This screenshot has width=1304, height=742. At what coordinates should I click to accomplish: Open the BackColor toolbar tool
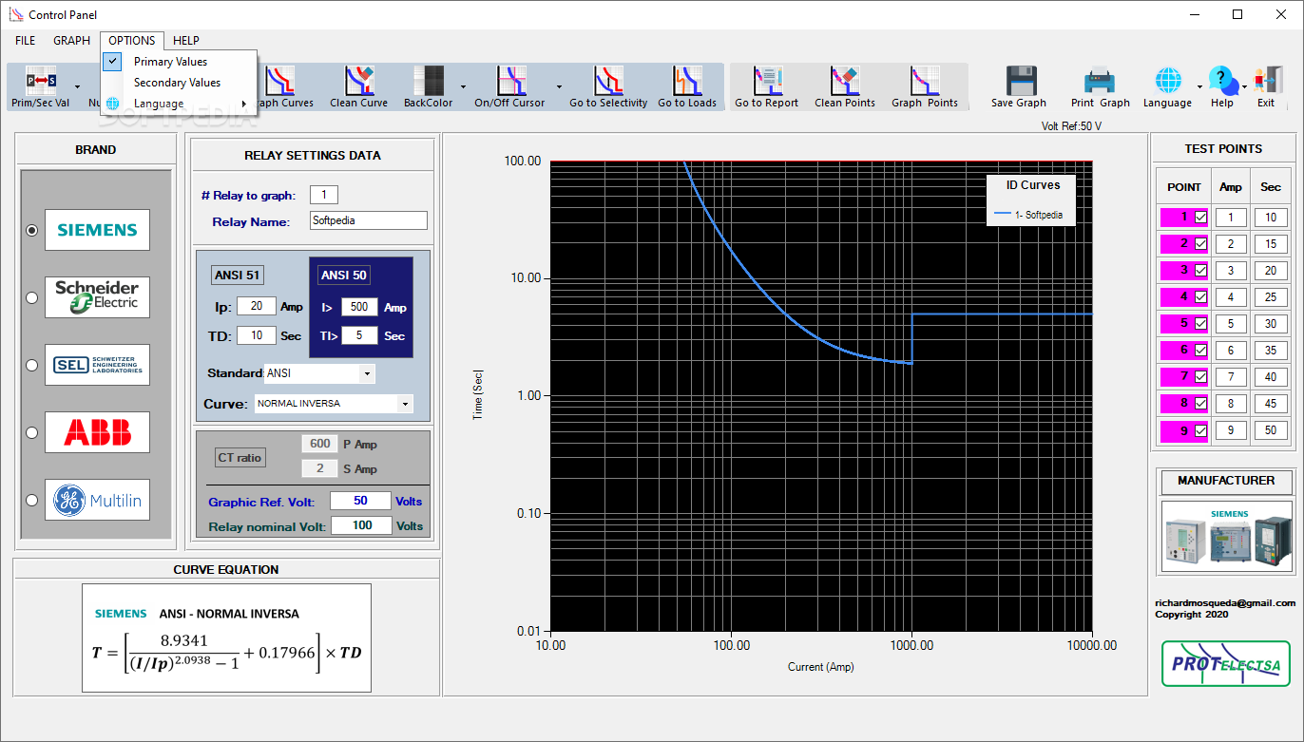[429, 82]
